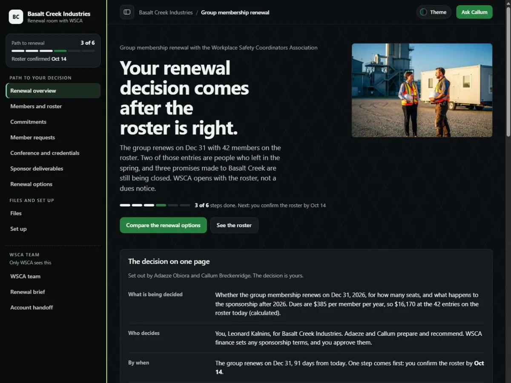This screenshot has width=511, height=383.
Task: Go to Members and roster
Action: pyautogui.click(x=53, y=106)
